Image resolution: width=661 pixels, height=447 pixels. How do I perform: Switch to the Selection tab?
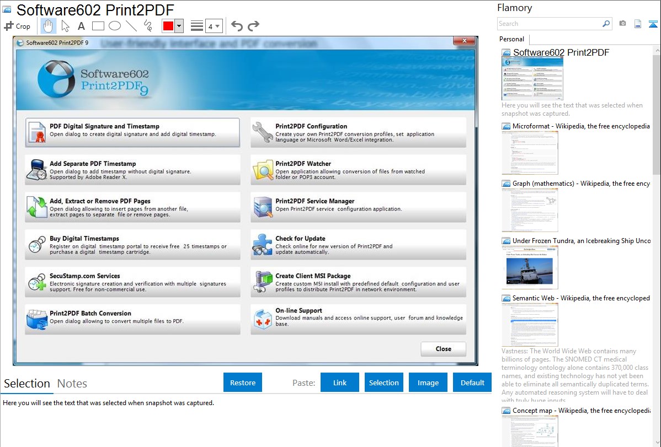[27, 384]
